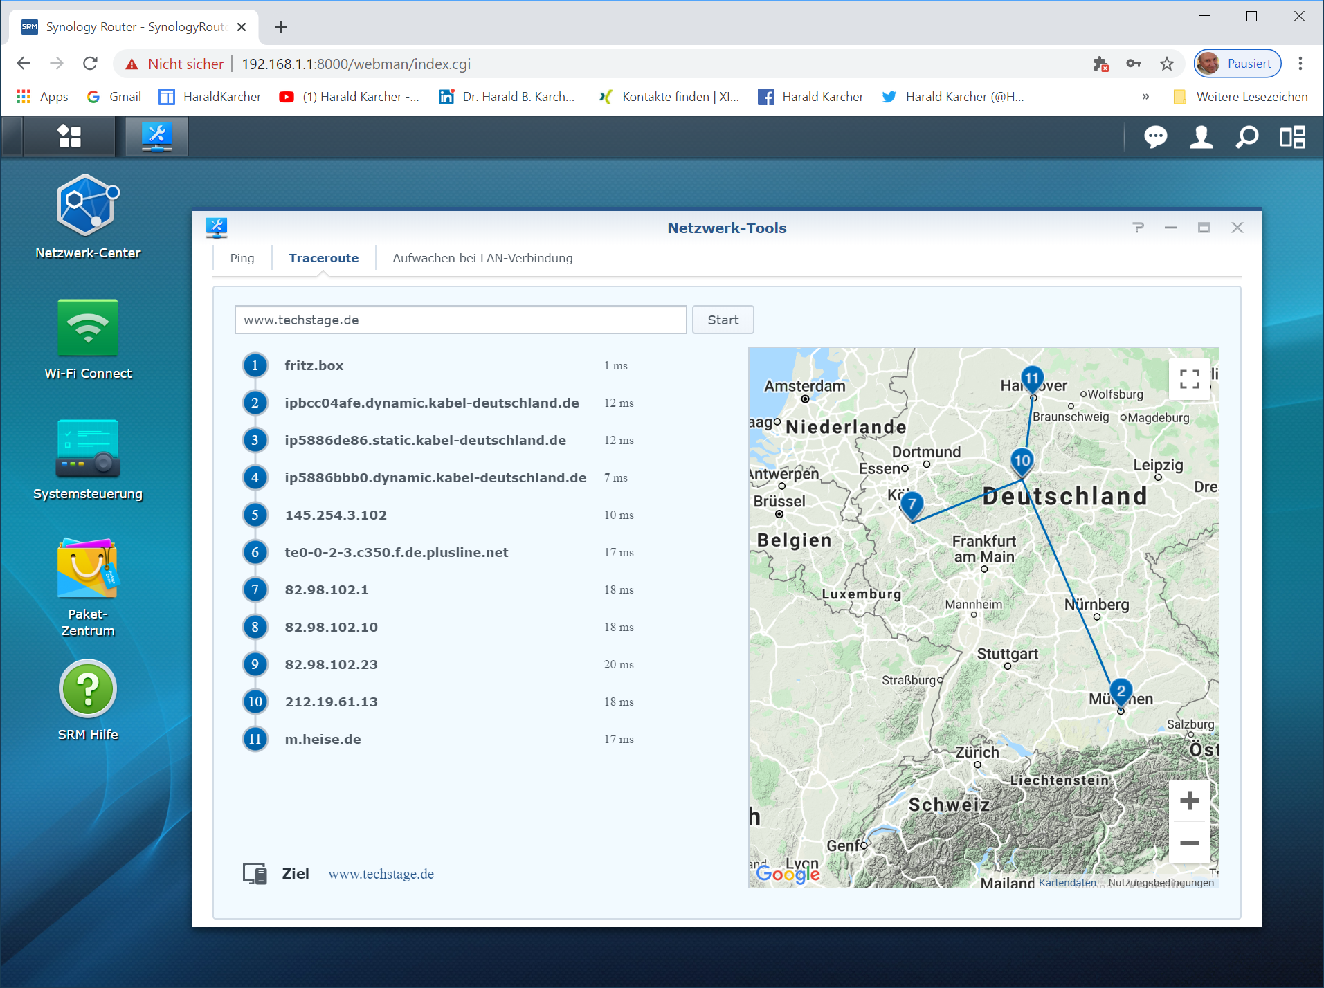This screenshot has width=1324, height=988.
Task: Toggle fullscreen view on the map
Action: click(x=1189, y=378)
